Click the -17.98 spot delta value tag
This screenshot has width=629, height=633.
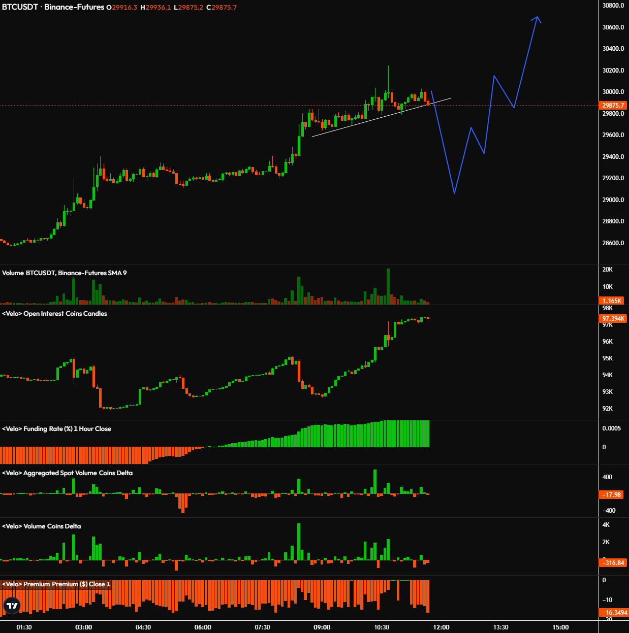pos(612,495)
